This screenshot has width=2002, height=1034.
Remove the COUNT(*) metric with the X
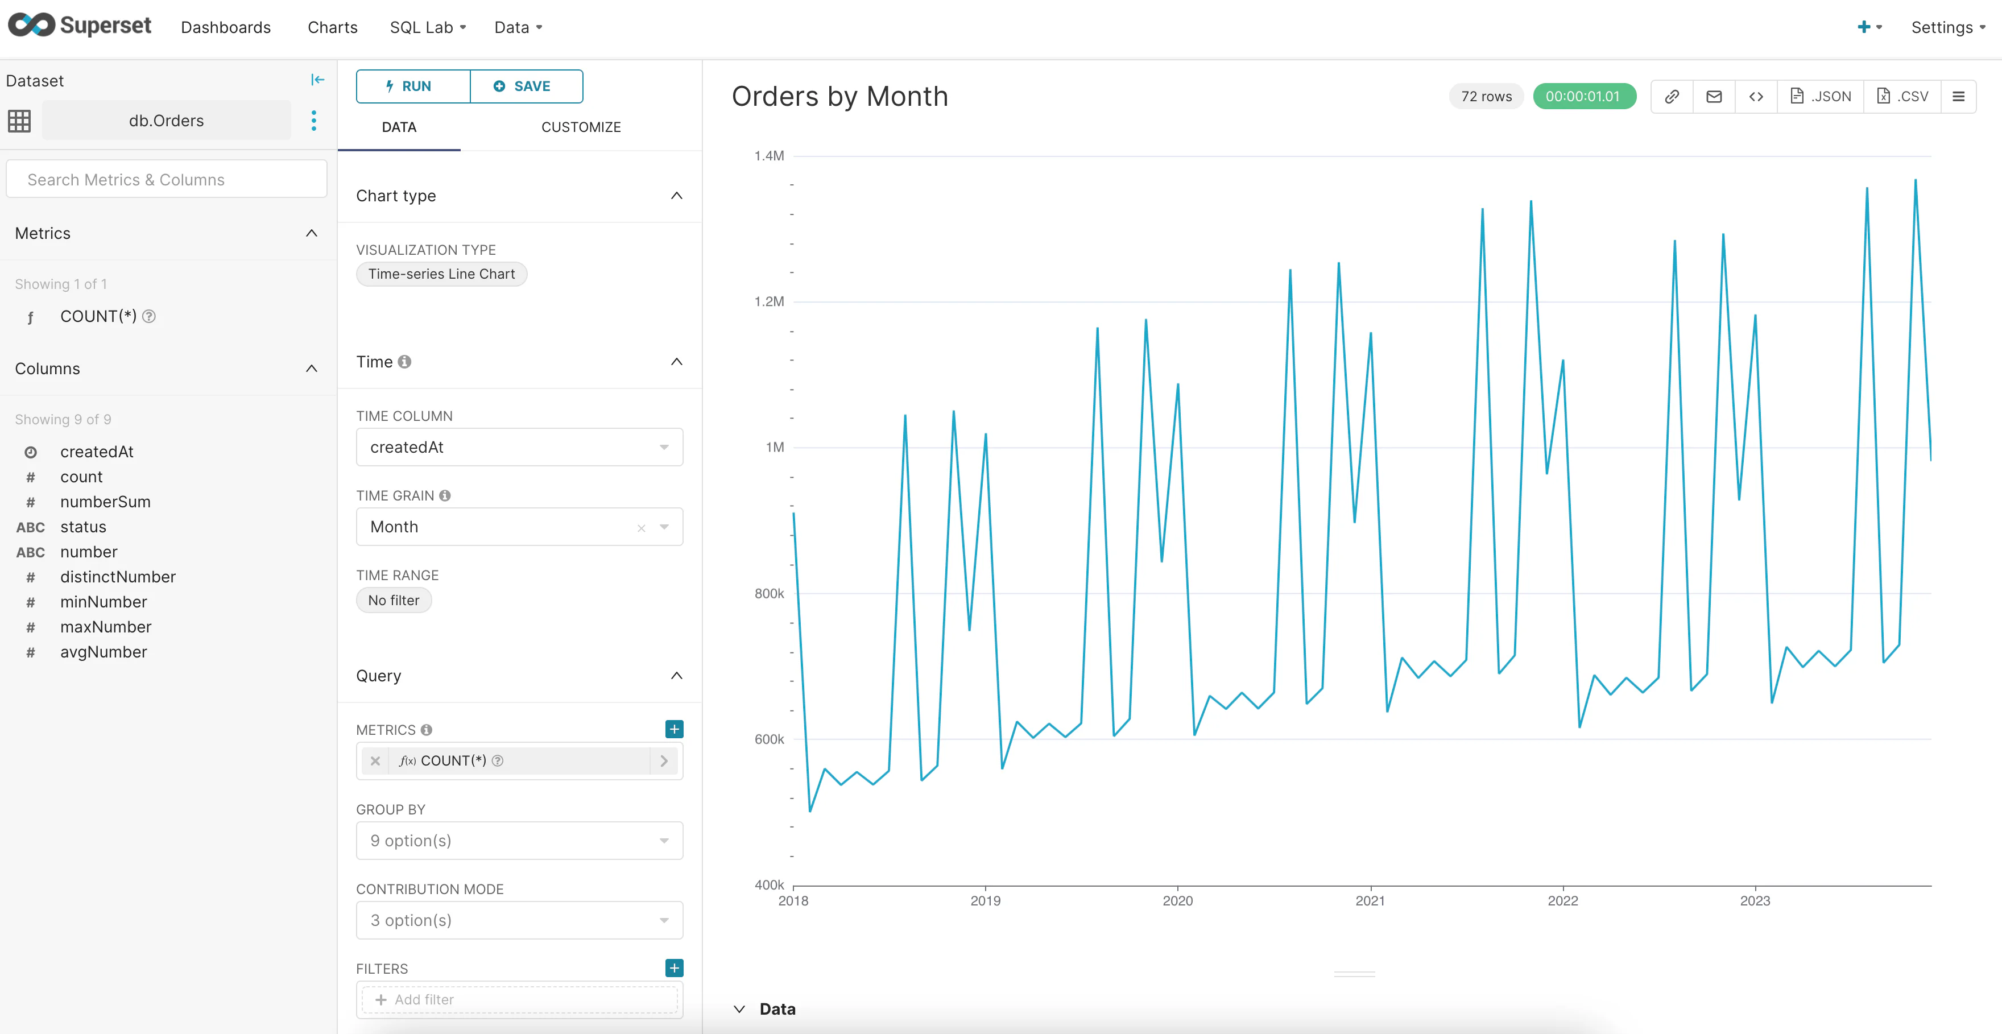pyautogui.click(x=375, y=761)
